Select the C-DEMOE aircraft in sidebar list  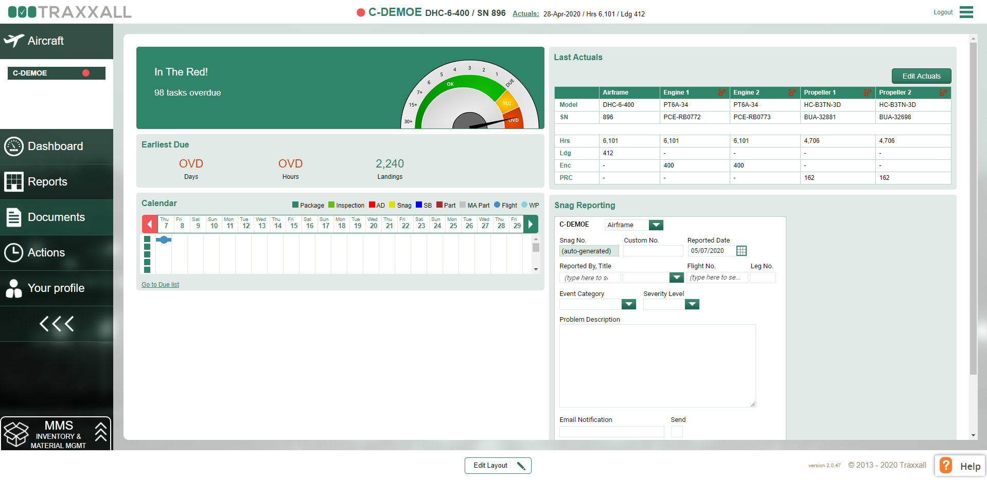56,73
